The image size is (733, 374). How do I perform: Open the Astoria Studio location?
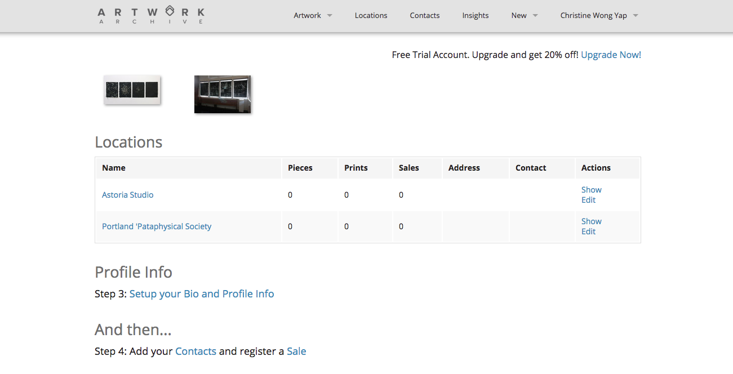[x=127, y=195]
